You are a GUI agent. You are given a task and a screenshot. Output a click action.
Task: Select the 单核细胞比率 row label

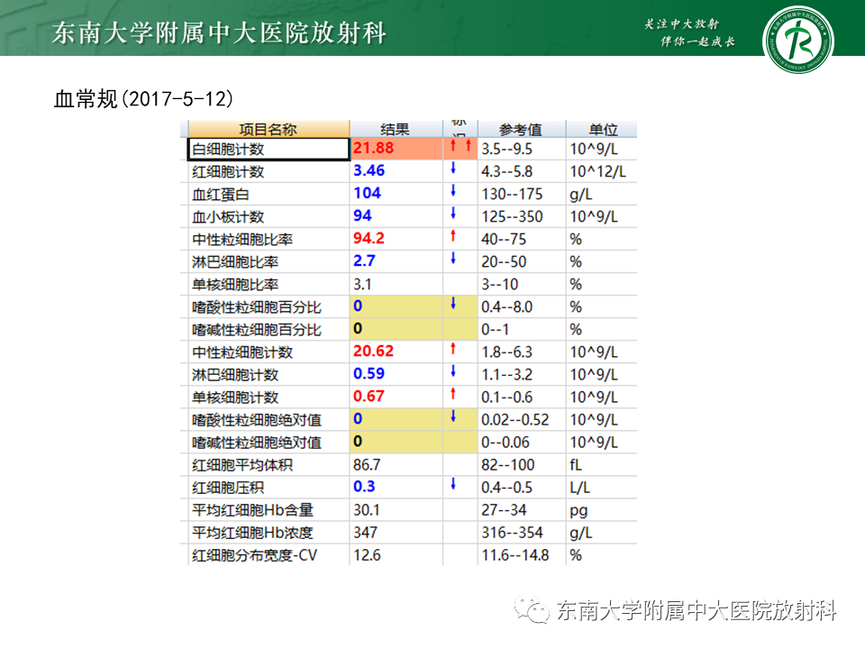[x=235, y=285]
